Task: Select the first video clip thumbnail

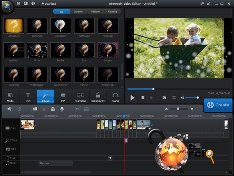Action: coord(27,125)
